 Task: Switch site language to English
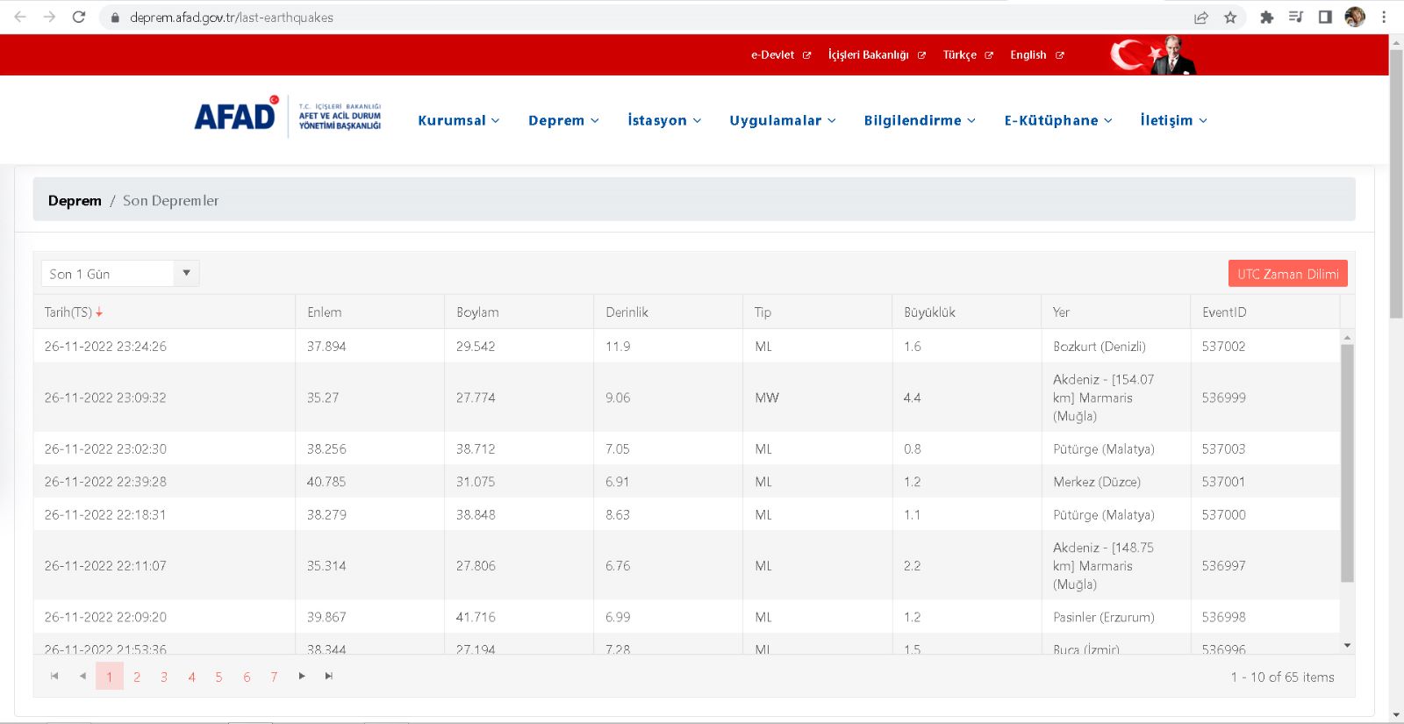(1037, 55)
